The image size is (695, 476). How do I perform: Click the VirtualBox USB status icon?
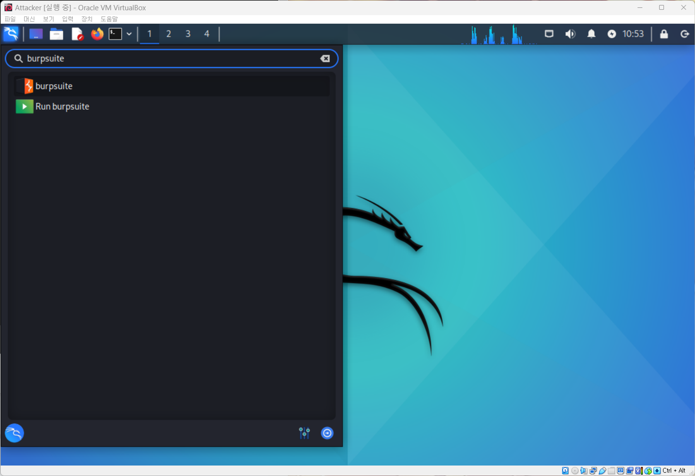602,470
